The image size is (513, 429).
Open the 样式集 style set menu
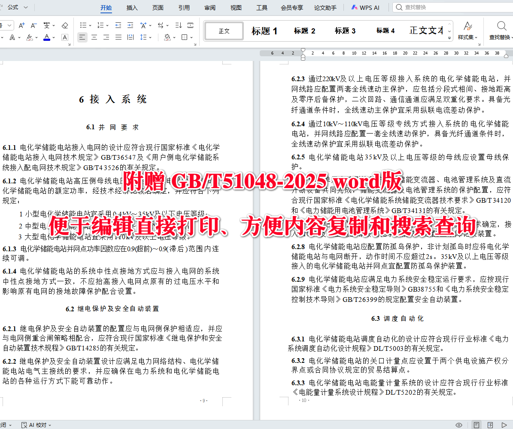click(x=467, y=30)
